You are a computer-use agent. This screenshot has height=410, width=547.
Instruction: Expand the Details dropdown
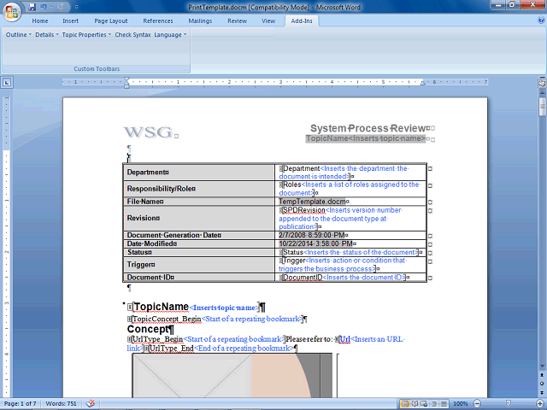[x=47, y=34]
